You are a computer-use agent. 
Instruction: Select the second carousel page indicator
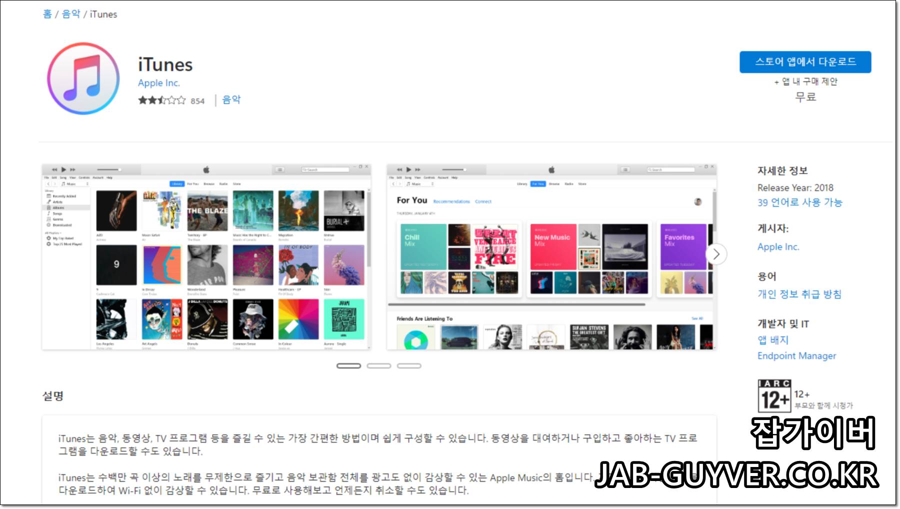pyautogui.click(x=378, y=366)
